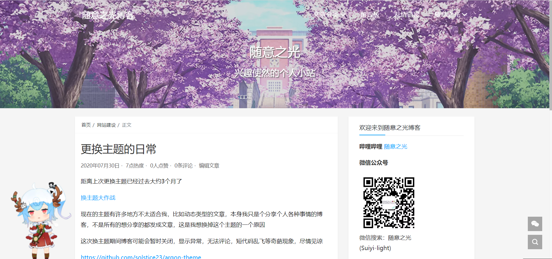This screenshot has width=552, height=259.
Task: Click the WeChat QR code image
Action: [x=389, y=203]
